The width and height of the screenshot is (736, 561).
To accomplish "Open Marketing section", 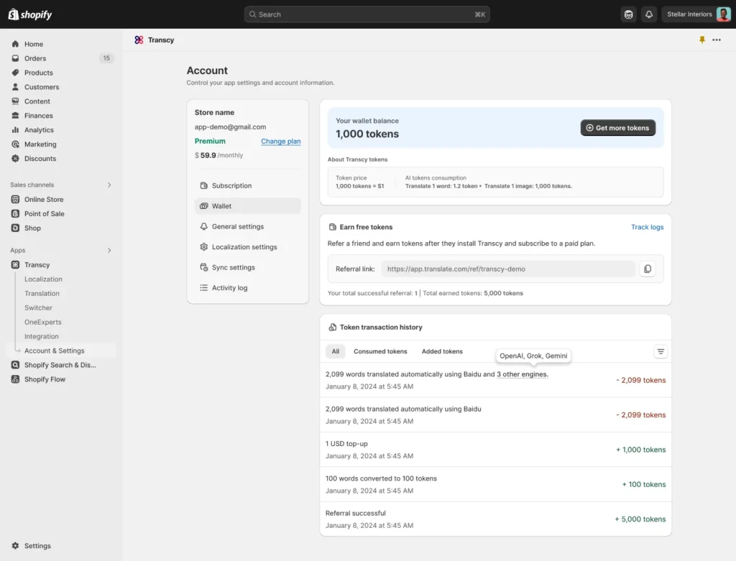I will [x=40, y=144].
